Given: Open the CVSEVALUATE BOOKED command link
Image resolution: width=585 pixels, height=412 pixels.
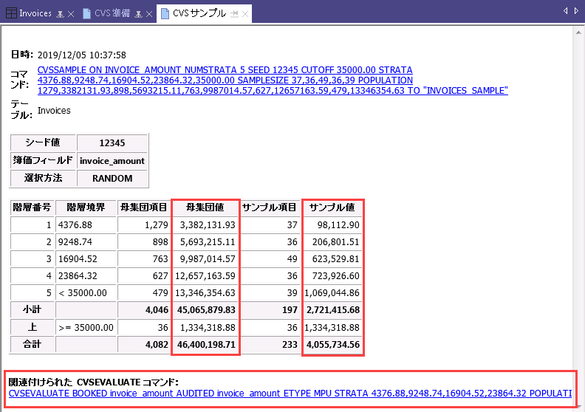Looking at the screenshot, I should [x=290, y=394].
